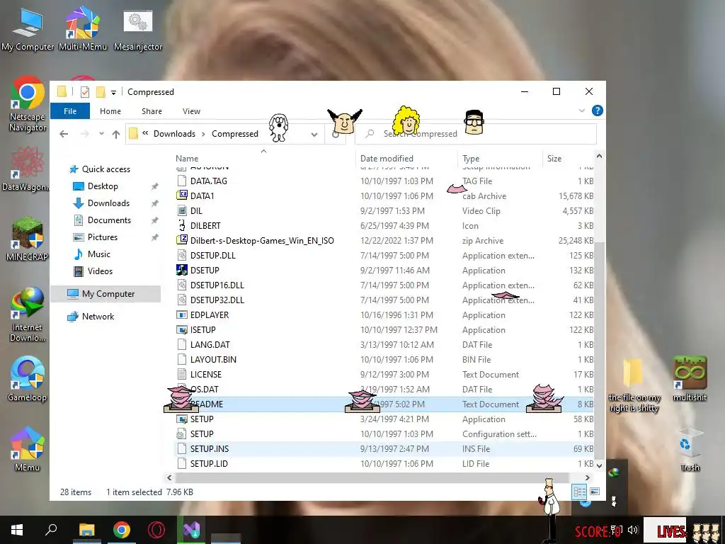Screen dimensions: 725x544
Task: Open the File menu tab
Action: (70, 111)
